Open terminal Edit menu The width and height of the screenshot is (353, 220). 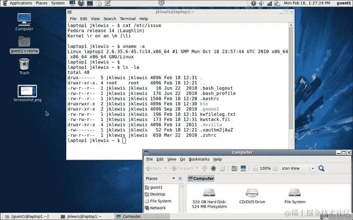[x=83, y=18]
